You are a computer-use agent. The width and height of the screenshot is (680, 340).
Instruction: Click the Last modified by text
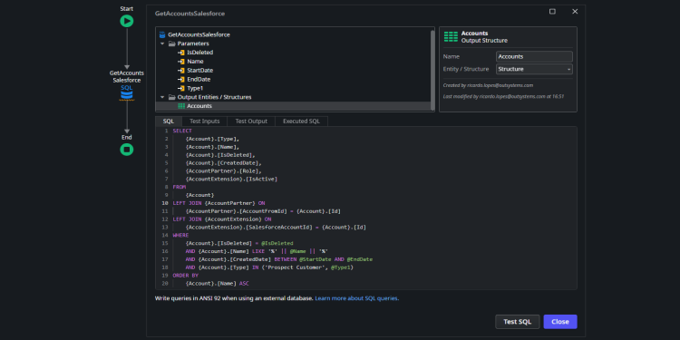tap(503, 96)
